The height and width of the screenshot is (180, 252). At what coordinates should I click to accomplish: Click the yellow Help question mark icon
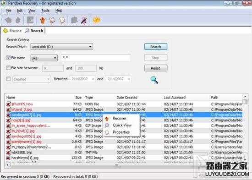tap(96, 20)
